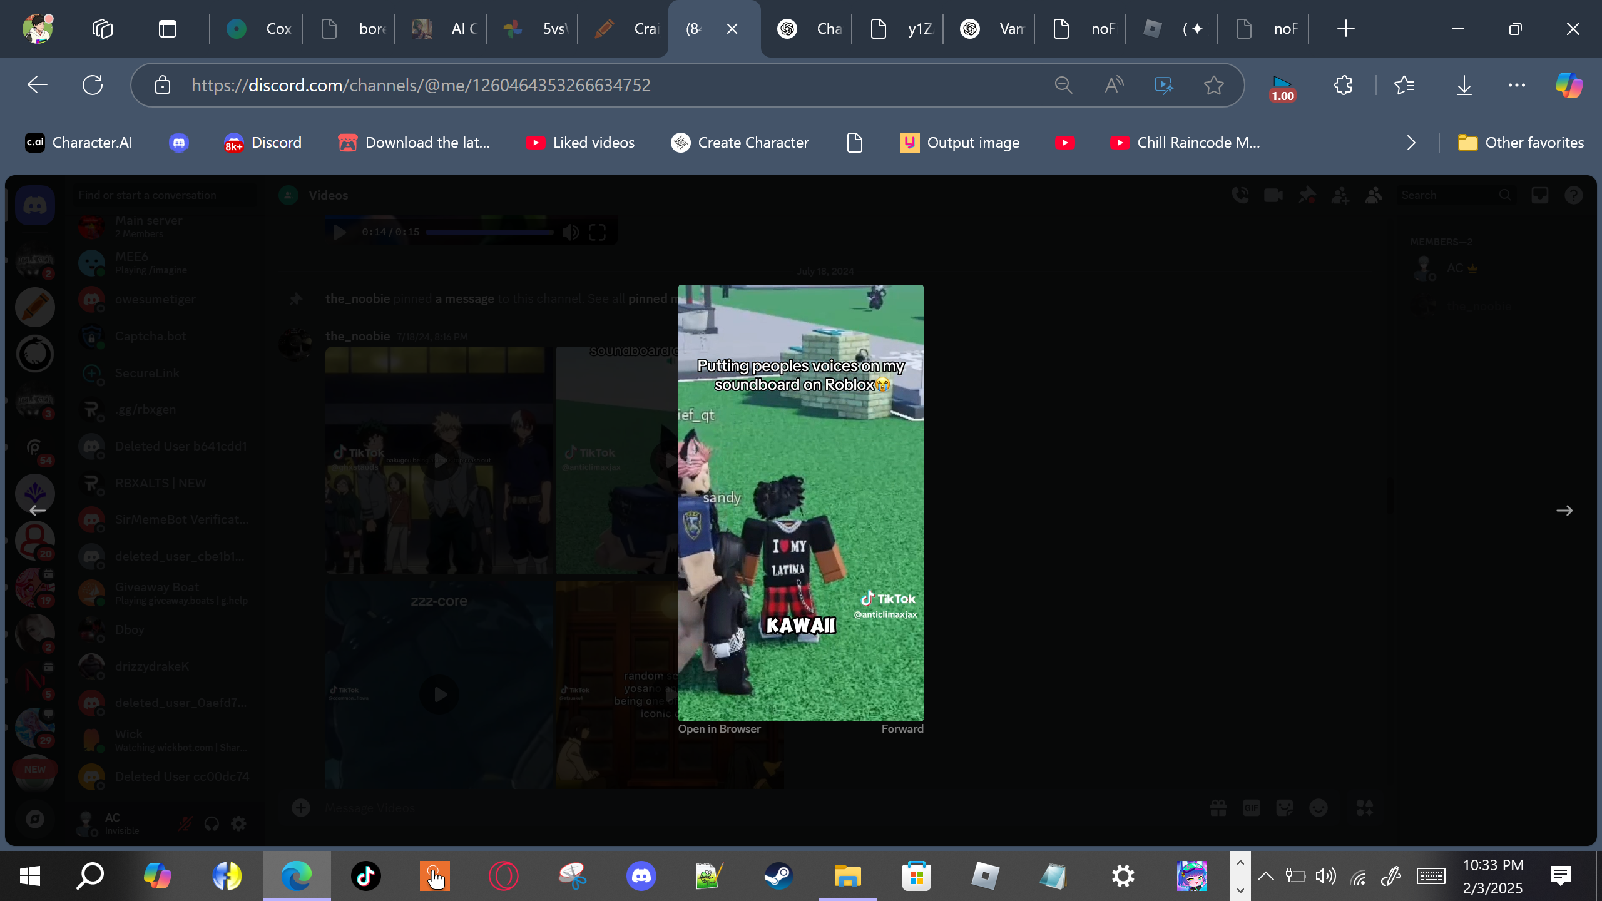
Task: Open browser Extensions puzzle icon
Action: (1343, 85)
